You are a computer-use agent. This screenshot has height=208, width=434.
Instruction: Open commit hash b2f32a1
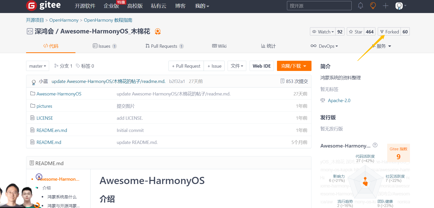click(177, 81)
